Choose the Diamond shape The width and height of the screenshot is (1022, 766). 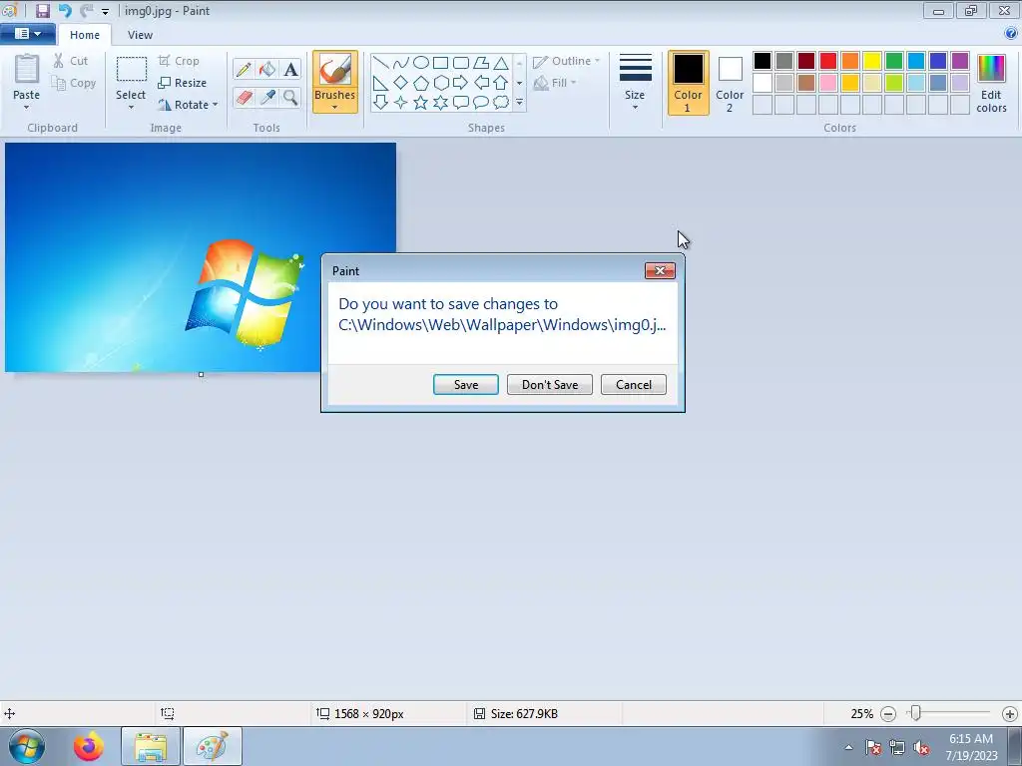coord(401,83)
